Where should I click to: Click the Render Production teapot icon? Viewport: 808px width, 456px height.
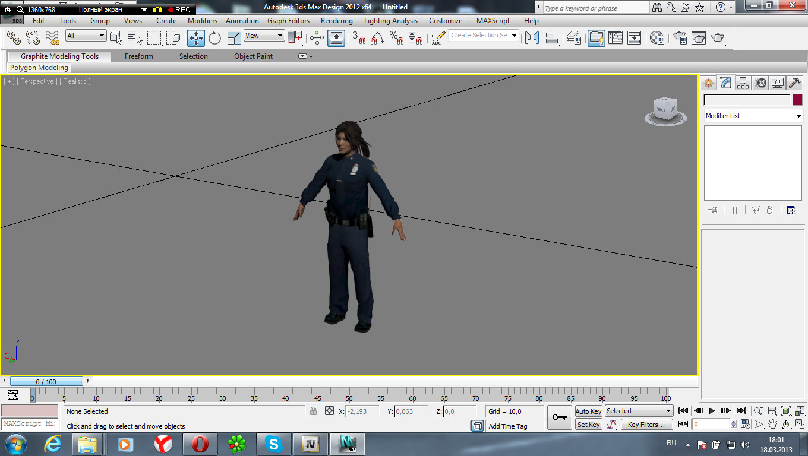pyautogui.click(x=718, y=38)
